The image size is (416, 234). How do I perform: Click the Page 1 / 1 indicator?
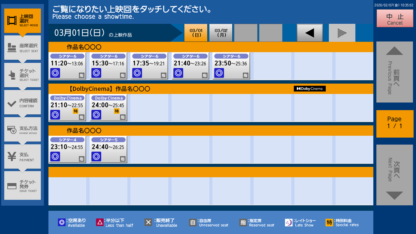coord(394,124)
